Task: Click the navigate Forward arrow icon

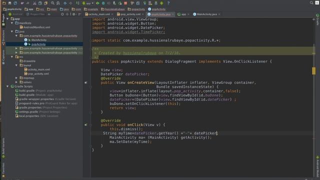Action: [x=70, y=3]
